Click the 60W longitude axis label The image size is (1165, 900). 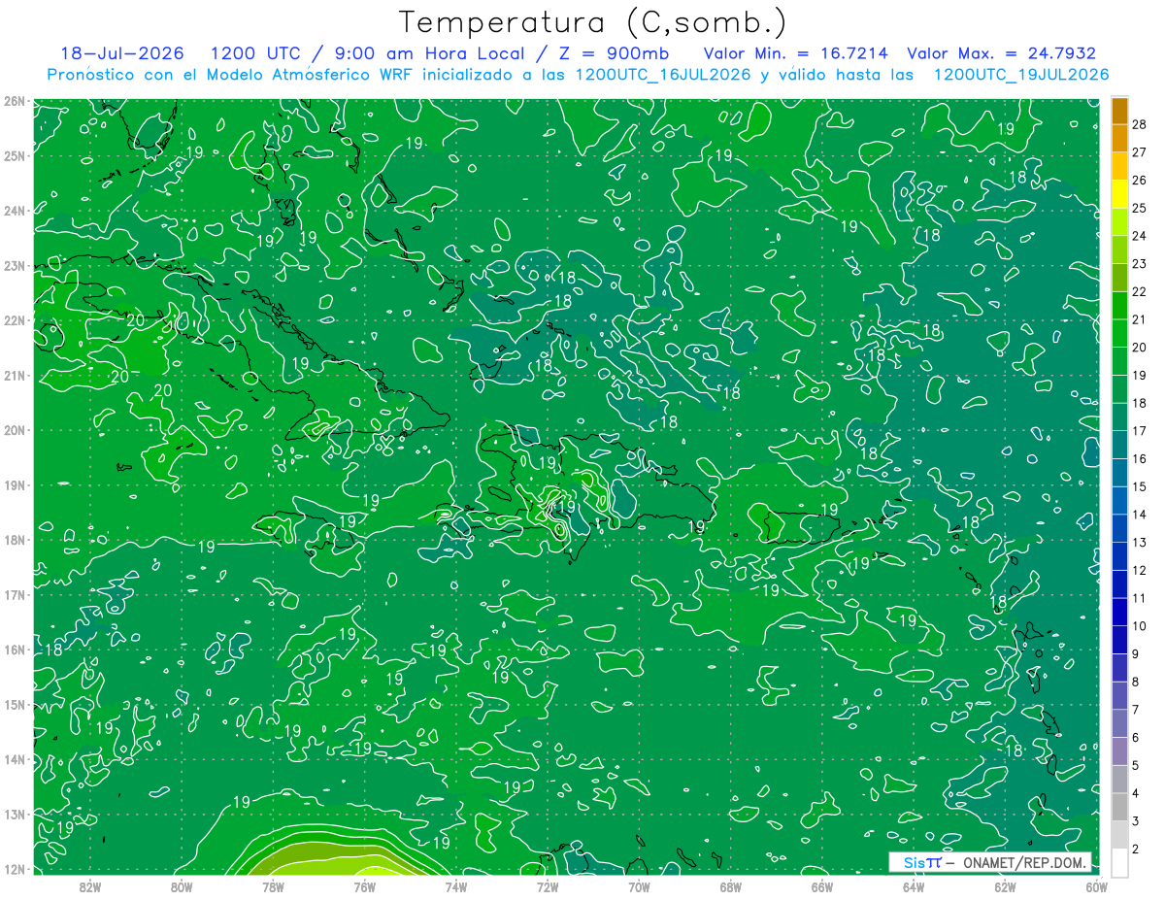[1096, 886]
